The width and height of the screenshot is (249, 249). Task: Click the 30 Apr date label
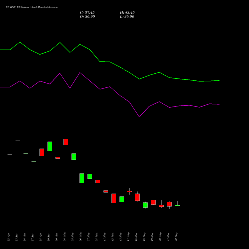tap(57, 237)
